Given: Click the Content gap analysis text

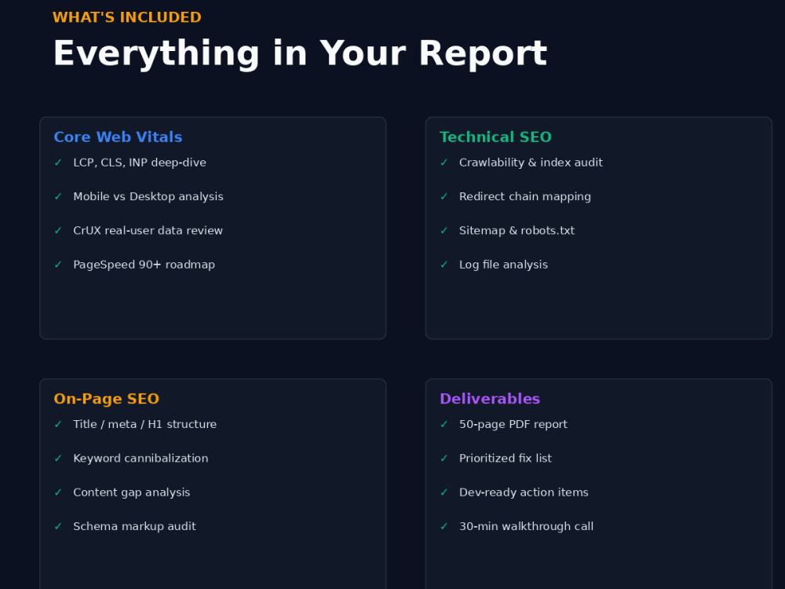Looking at the screenshot, I should (x=132, y=493).
